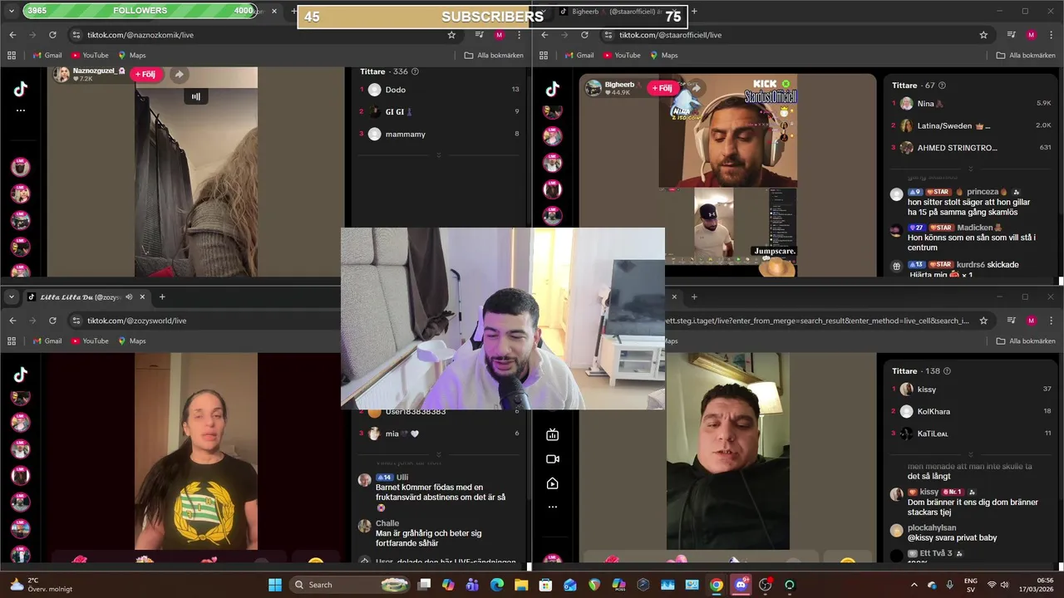Open File Explorer from the taskbar

click(520, 585)
